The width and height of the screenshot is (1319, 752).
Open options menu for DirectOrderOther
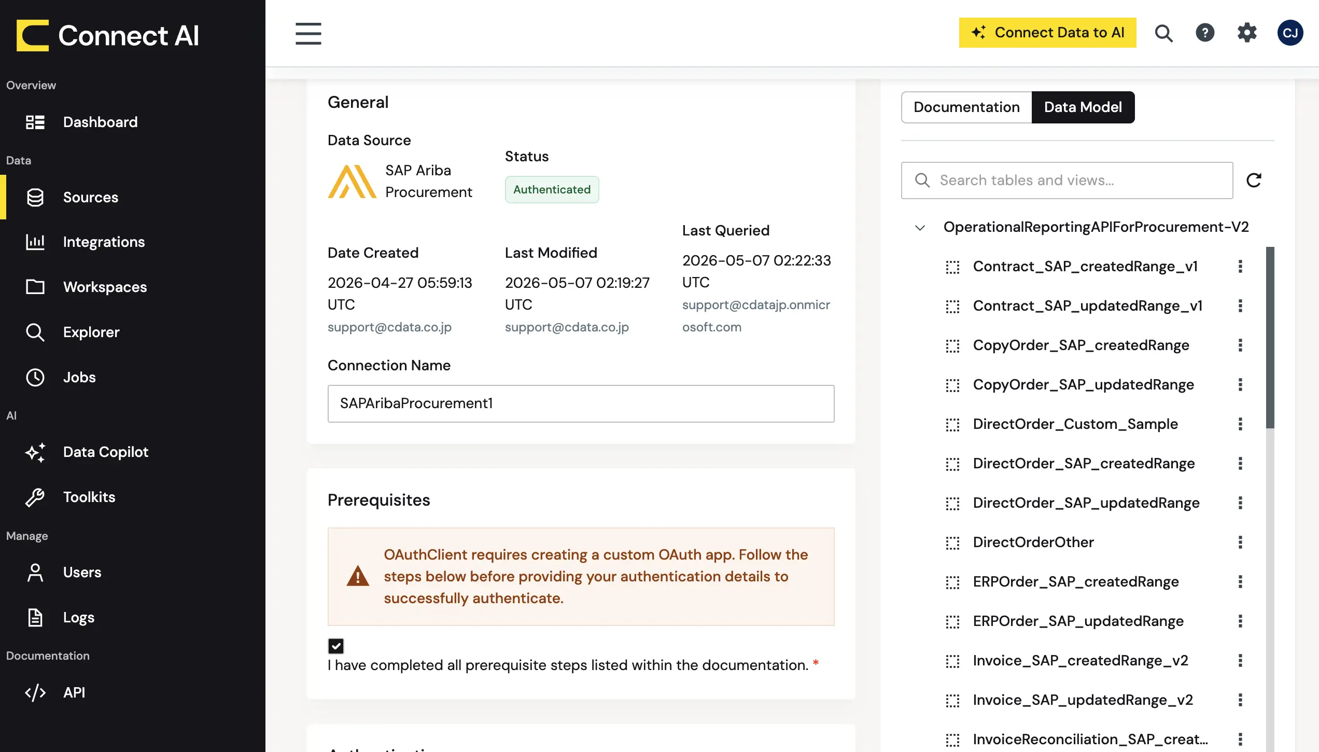(1240, 542)
